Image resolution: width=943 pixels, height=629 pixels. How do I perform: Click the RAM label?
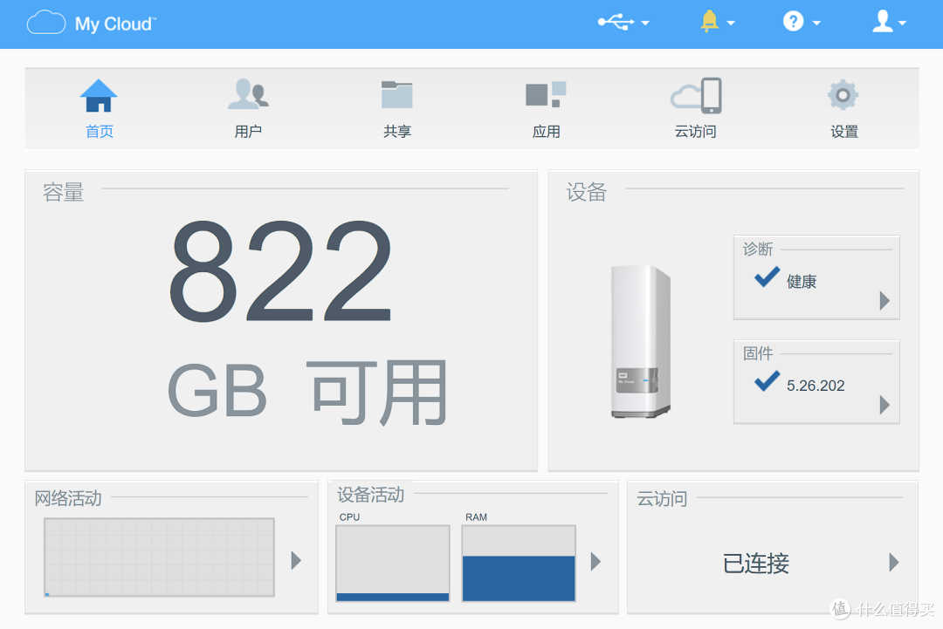coord(477,517)
